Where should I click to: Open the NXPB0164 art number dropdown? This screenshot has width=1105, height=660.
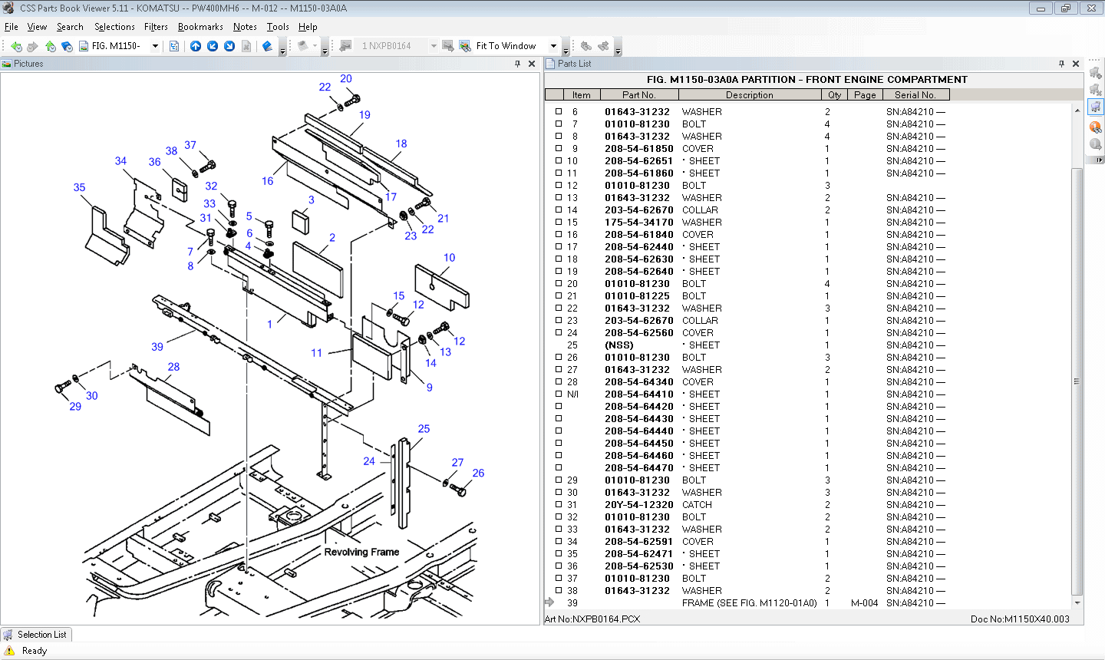pyautogui.click(x=434, y=46)
